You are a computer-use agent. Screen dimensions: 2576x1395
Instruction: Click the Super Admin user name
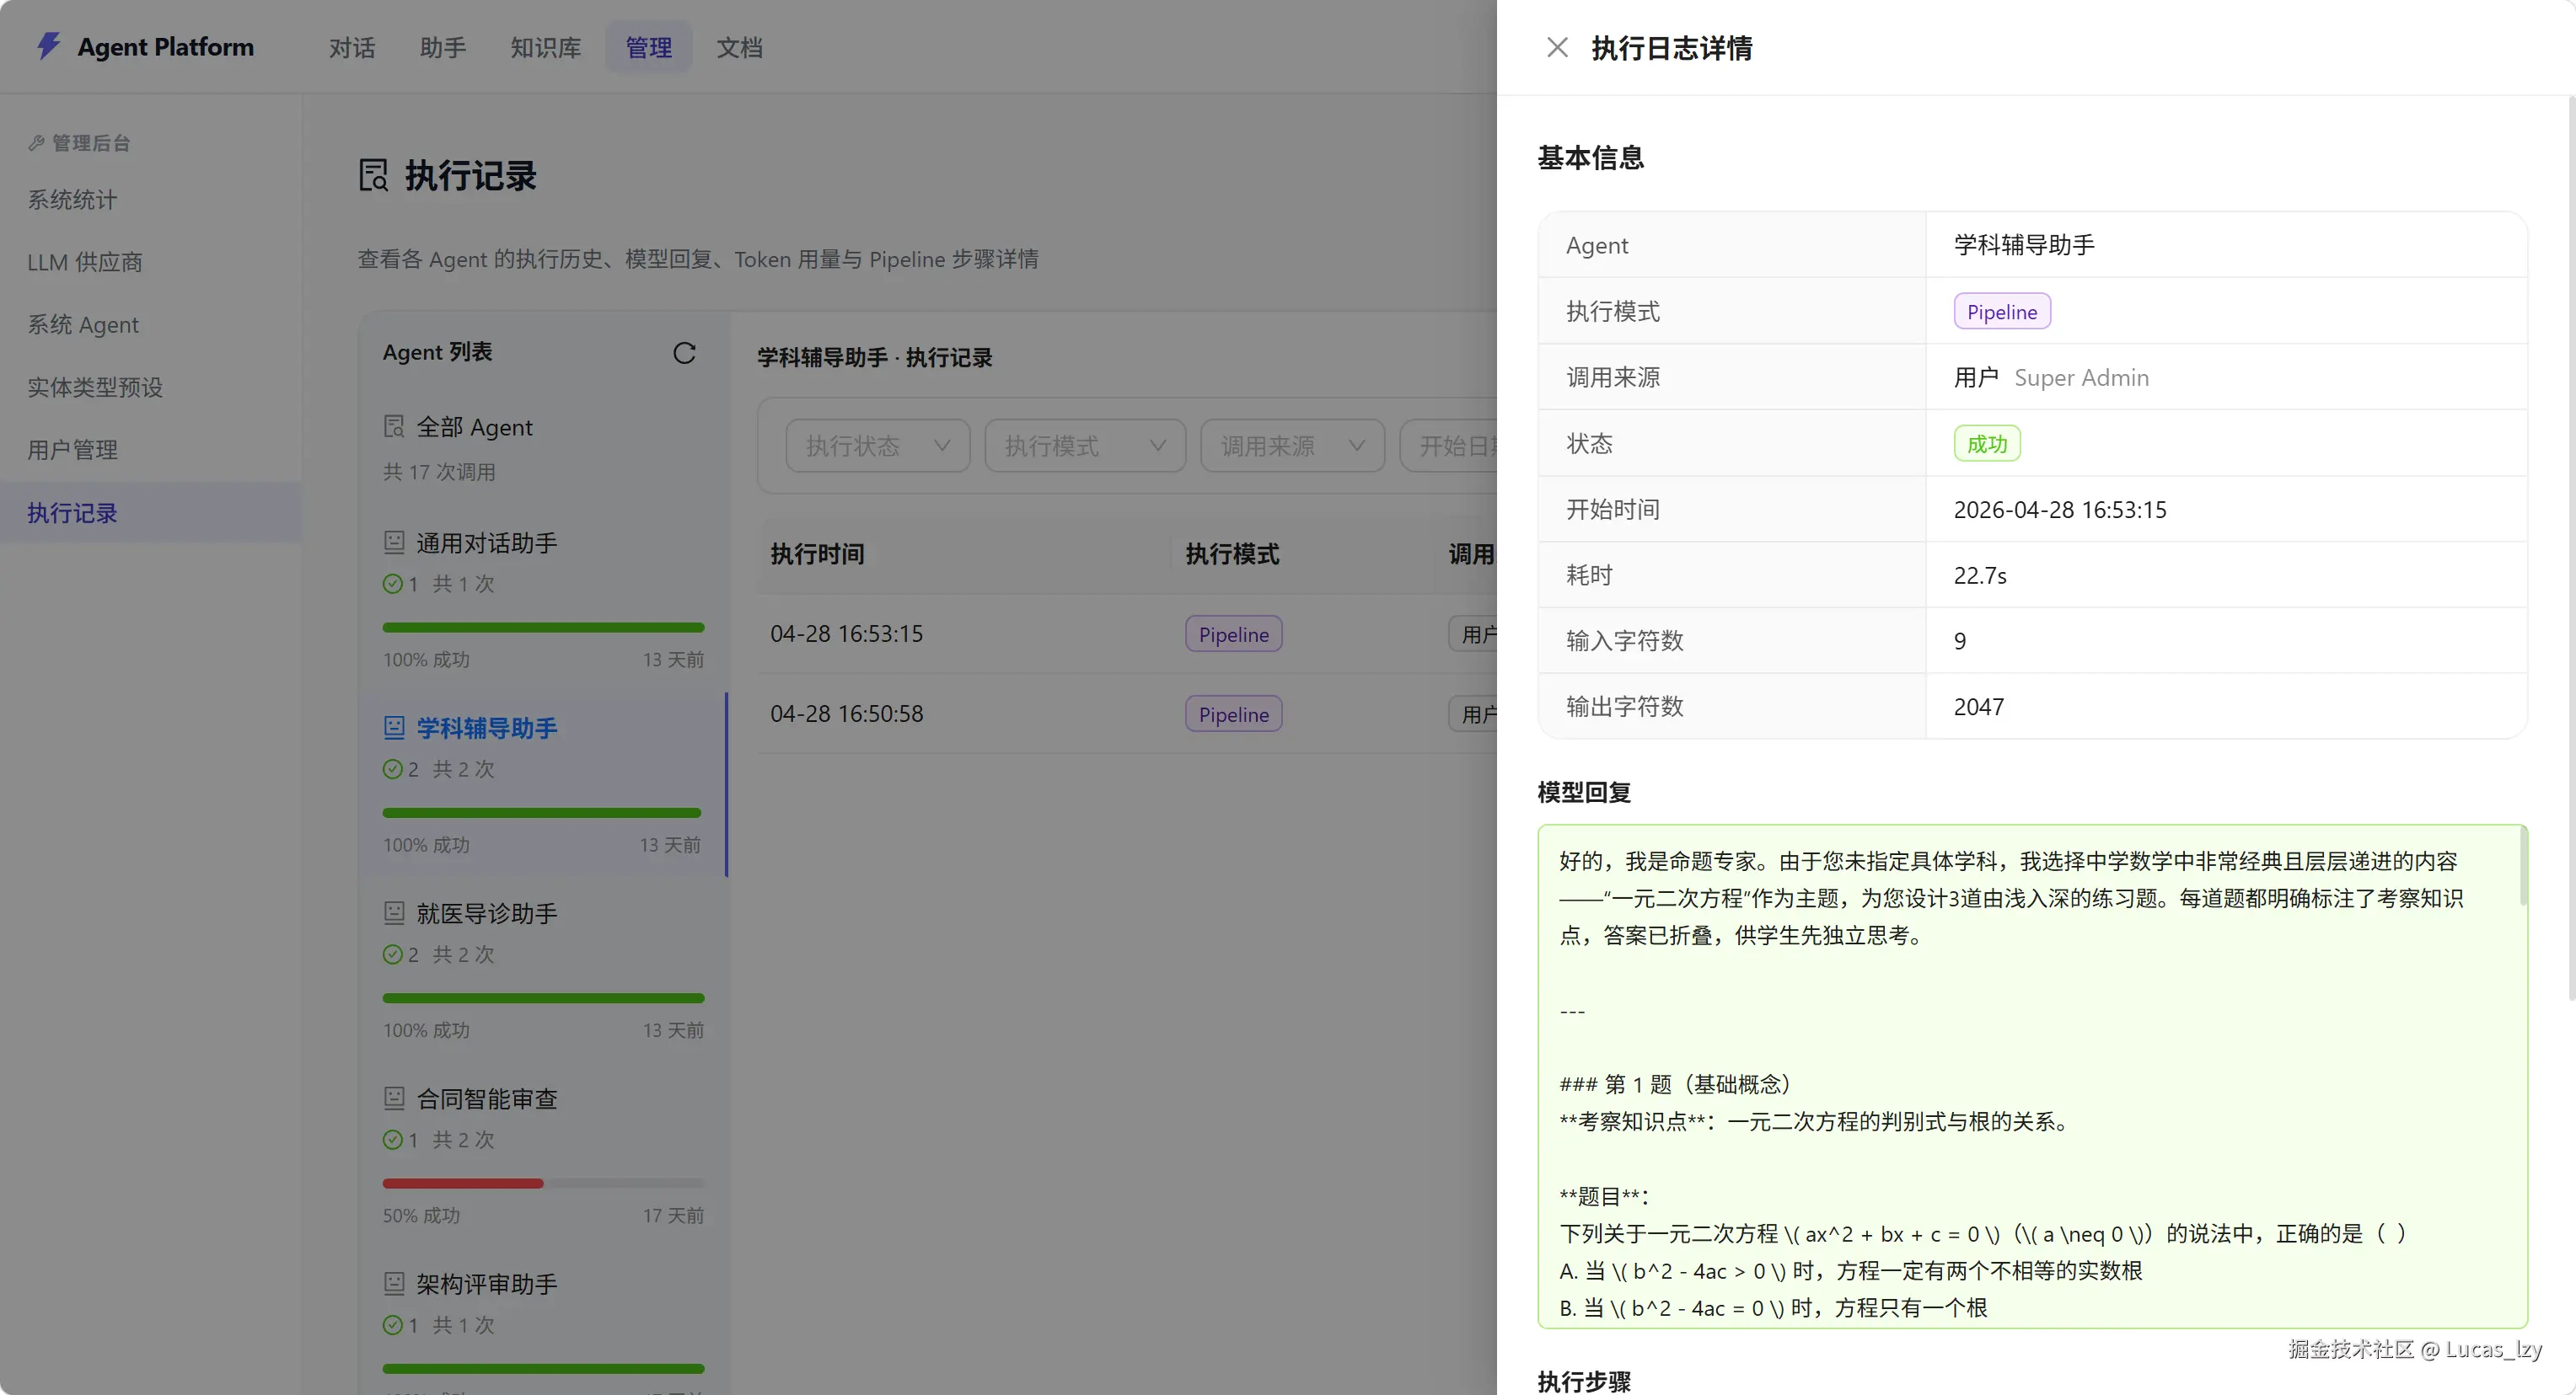click(2081, 377)
